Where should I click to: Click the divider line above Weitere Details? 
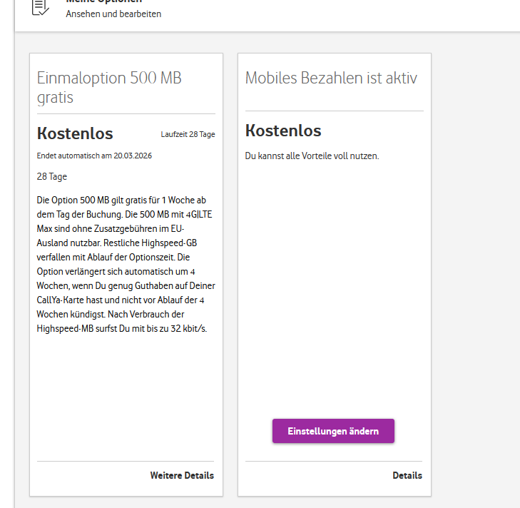(126, 461)
